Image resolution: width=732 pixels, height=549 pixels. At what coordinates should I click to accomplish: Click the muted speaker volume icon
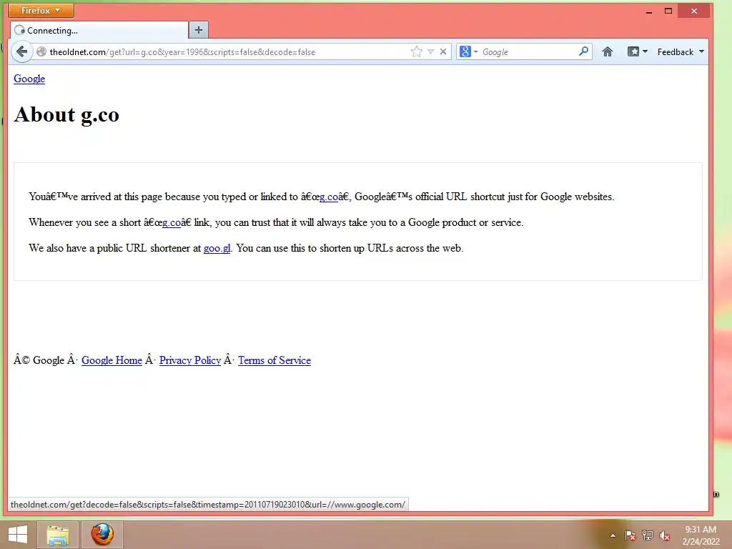[x=664, y=535]
